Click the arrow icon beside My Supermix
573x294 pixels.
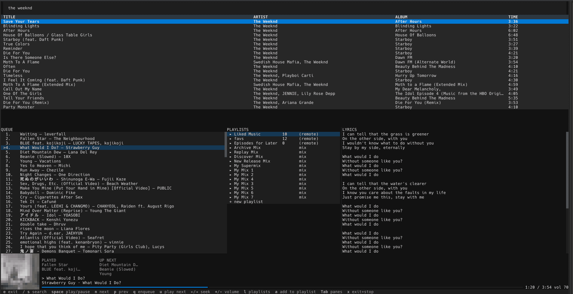[x=231, y=166]
